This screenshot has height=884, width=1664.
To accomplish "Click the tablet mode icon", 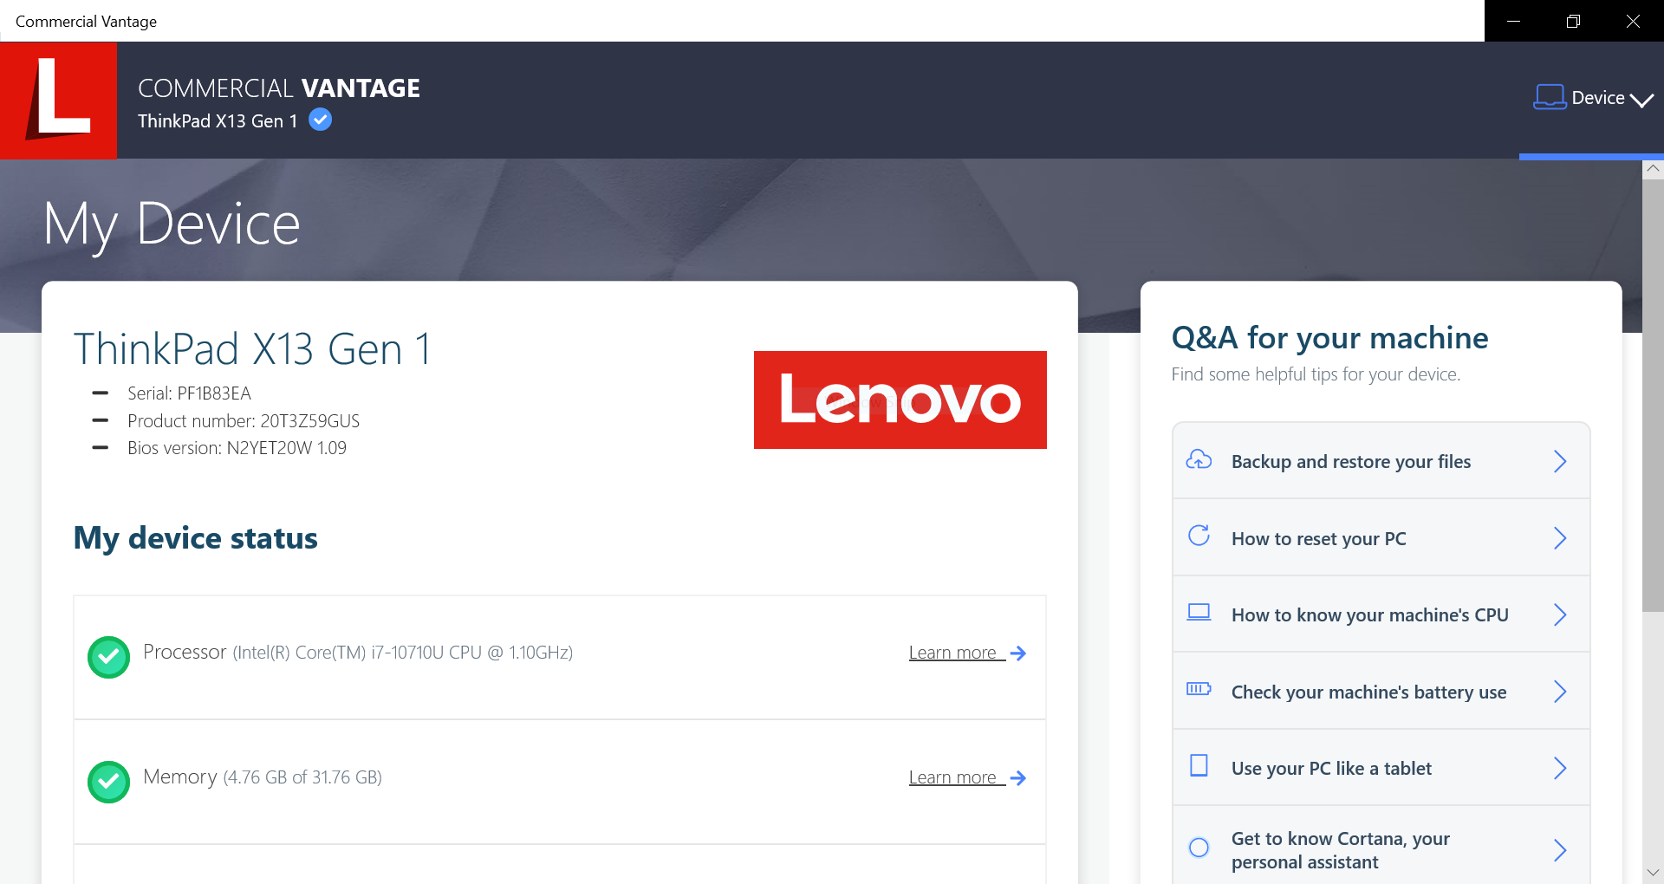I will click(1199, 766).
